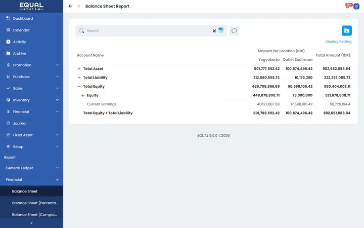Clear the search with the X icon
Viewport: 364px width, 228px height.
(x=214, y=31)
